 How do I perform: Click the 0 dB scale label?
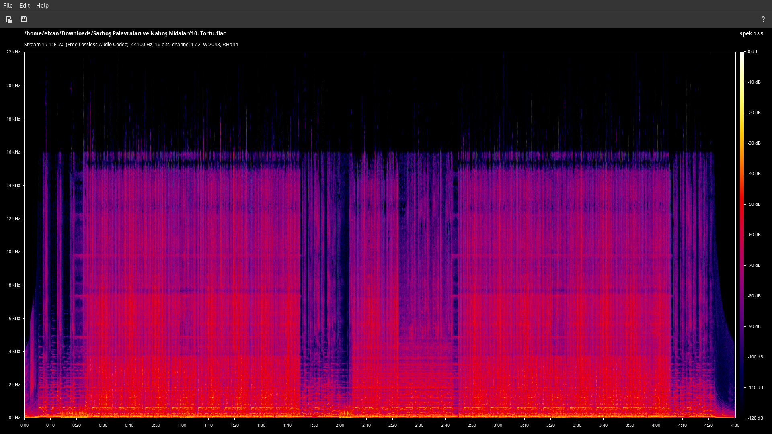tap(752, 51)
